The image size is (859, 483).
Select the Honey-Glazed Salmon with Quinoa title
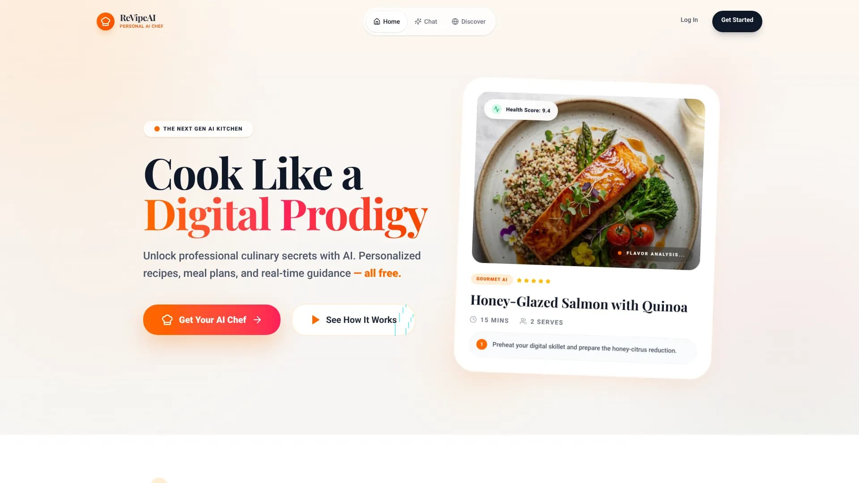click(x=578, y=304)
